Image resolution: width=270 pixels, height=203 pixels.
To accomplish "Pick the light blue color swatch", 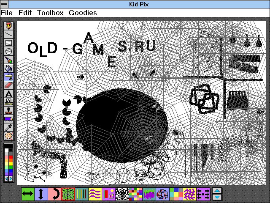I will (7, 170).
